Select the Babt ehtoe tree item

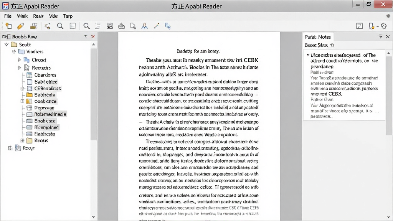46,82
